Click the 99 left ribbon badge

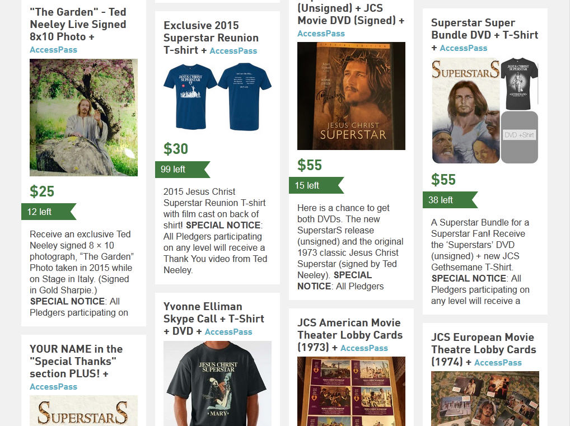(183, 170)
